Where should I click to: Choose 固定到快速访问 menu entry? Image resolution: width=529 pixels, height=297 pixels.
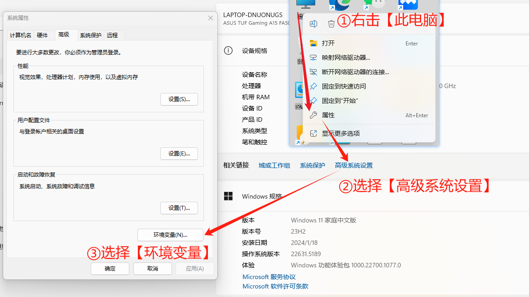[x=369, y=86]
